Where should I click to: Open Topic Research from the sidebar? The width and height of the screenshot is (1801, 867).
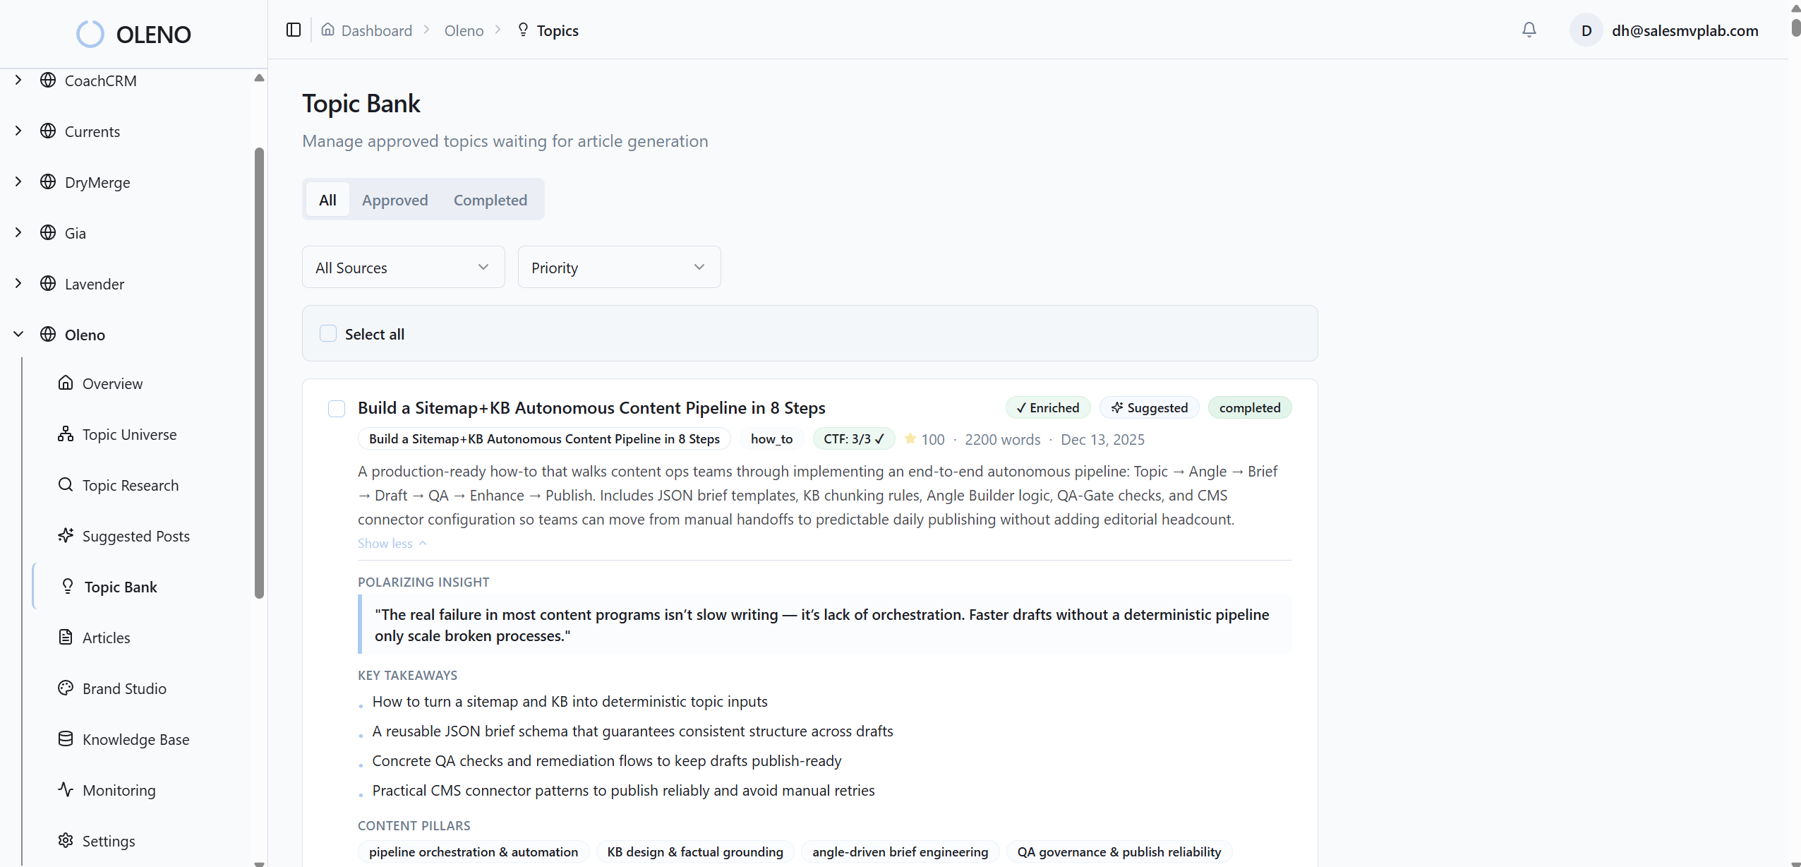tap(130, 485)
